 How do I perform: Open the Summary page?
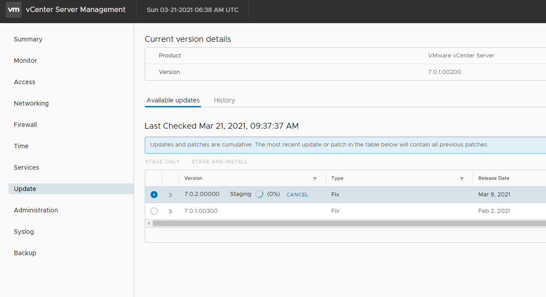(x=28, y=39)
